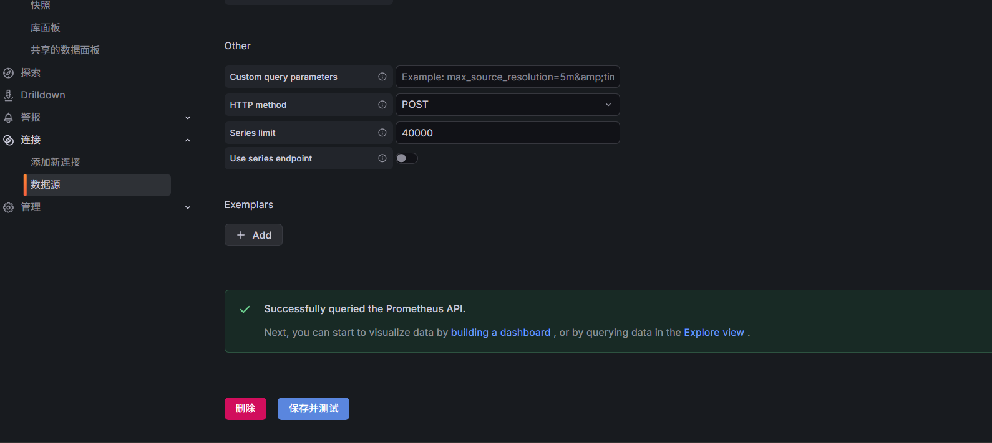This screenshot has height=443, width=992.
Task: Click the Explore compass icon in sidebar
Action: 9,73
